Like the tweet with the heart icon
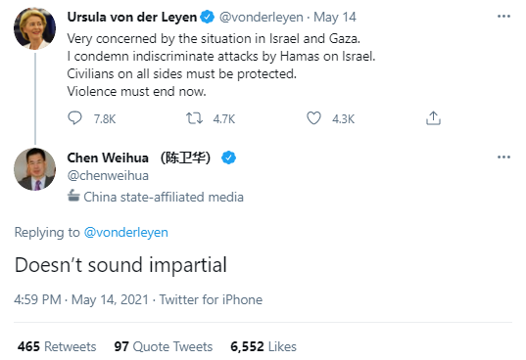The height and width of the screenshot is (360, 526). click(313, 118)
